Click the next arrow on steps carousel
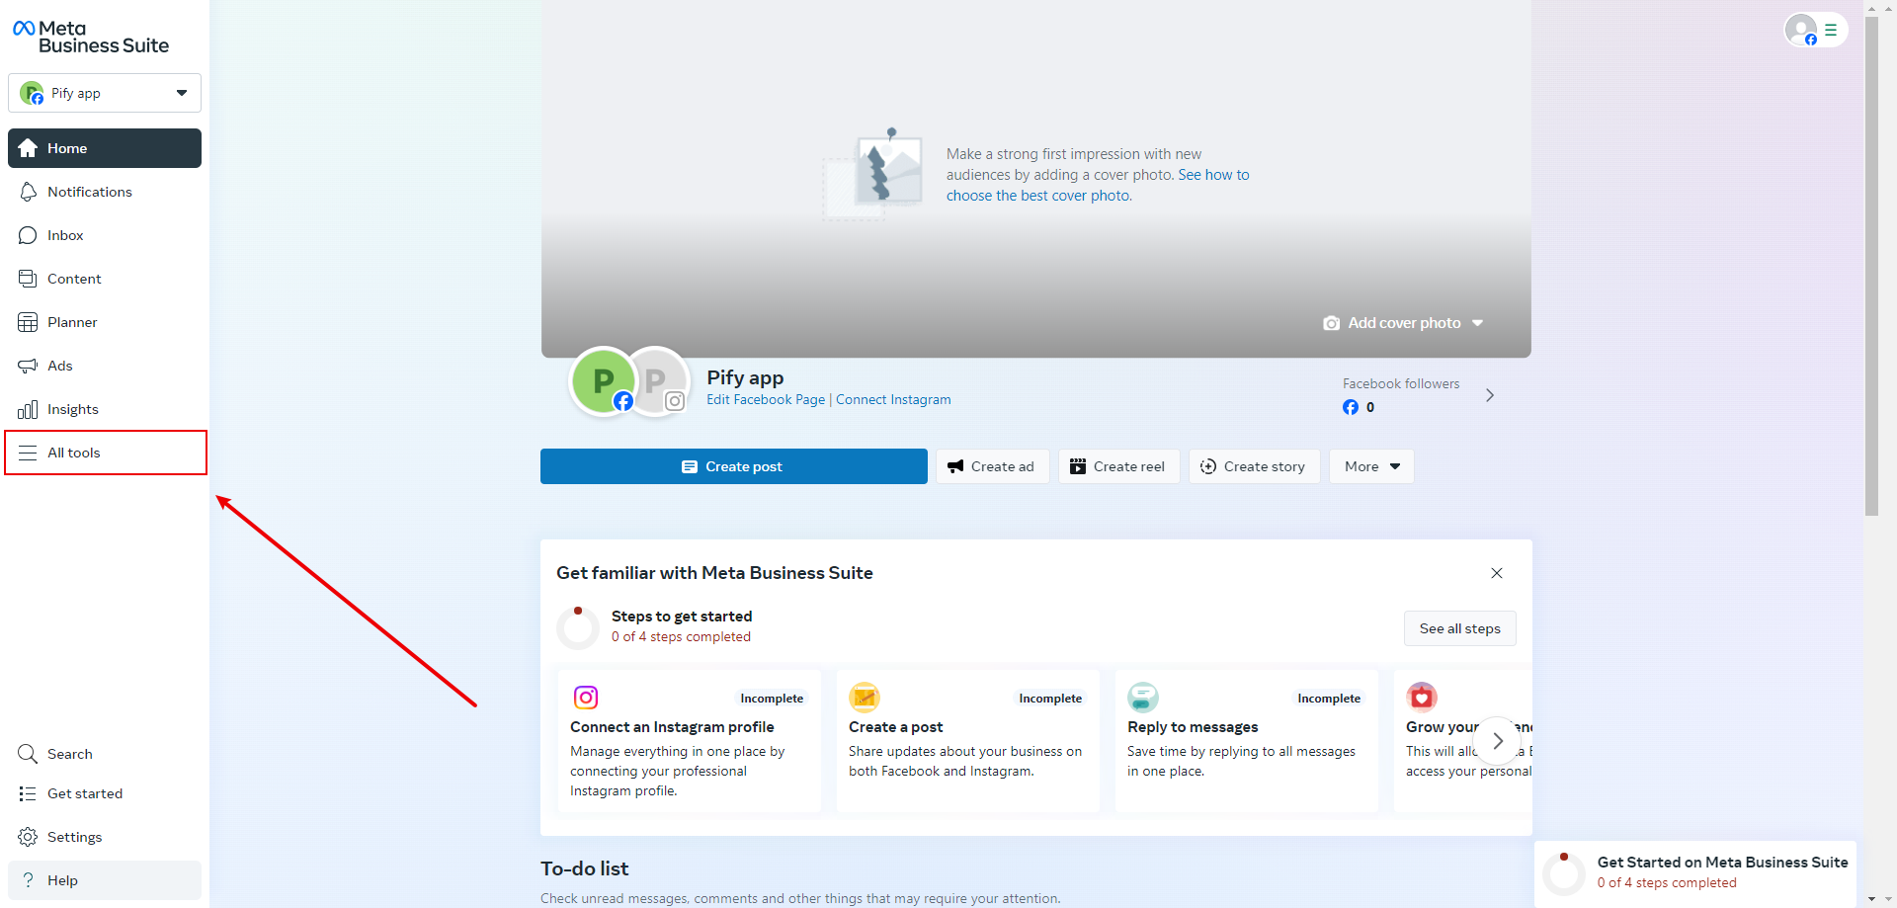This screenshot has width=1897, height=908. tap(1498, 741)
